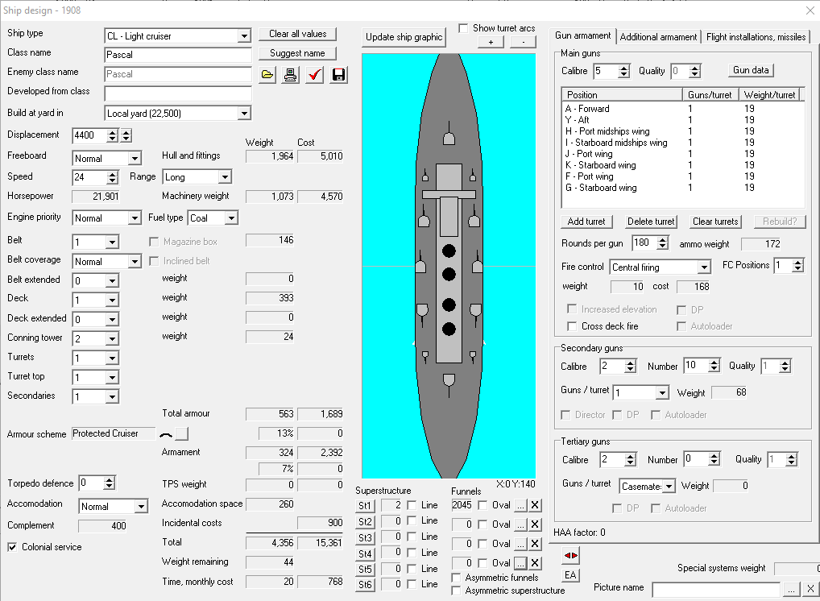Click Developed from class field

(178, 93)
